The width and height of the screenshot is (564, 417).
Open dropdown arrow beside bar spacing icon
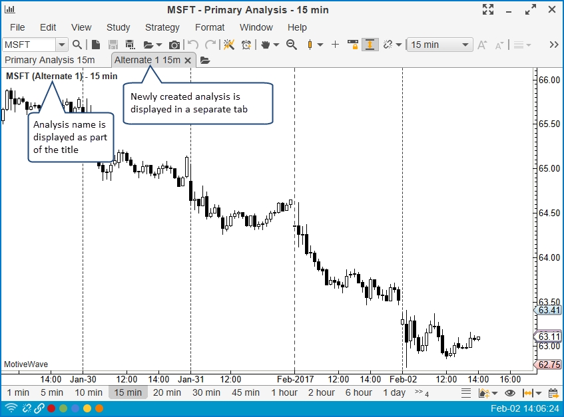pos(539,394)
